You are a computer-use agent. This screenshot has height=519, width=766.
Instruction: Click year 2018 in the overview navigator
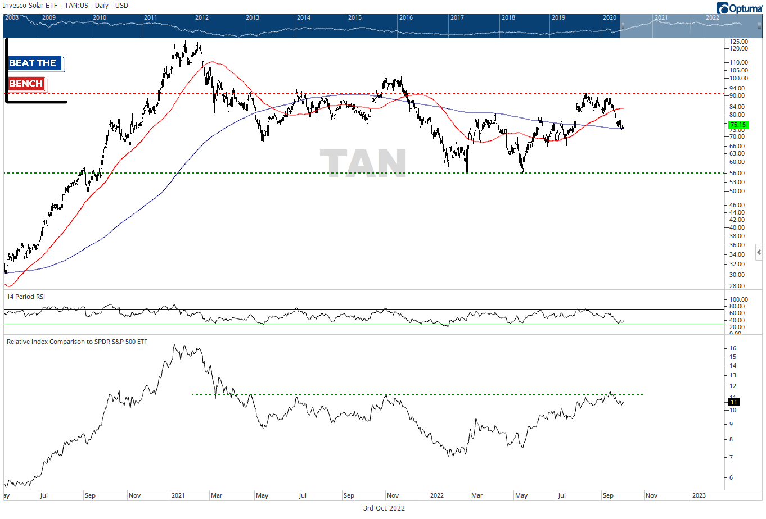pos(508,17)
